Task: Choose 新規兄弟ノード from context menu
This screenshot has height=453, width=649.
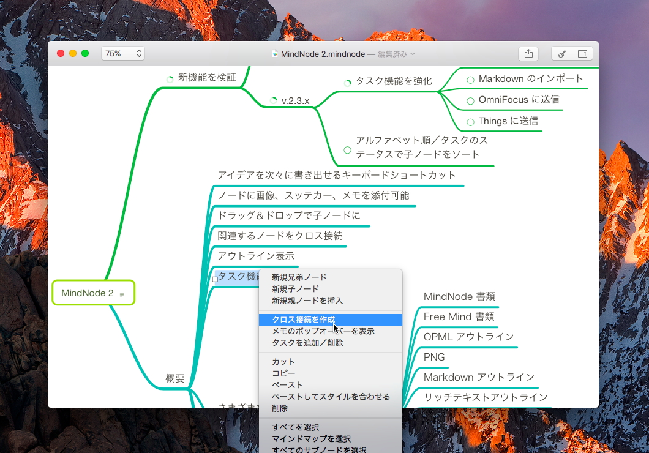Action: pos(330,277)
